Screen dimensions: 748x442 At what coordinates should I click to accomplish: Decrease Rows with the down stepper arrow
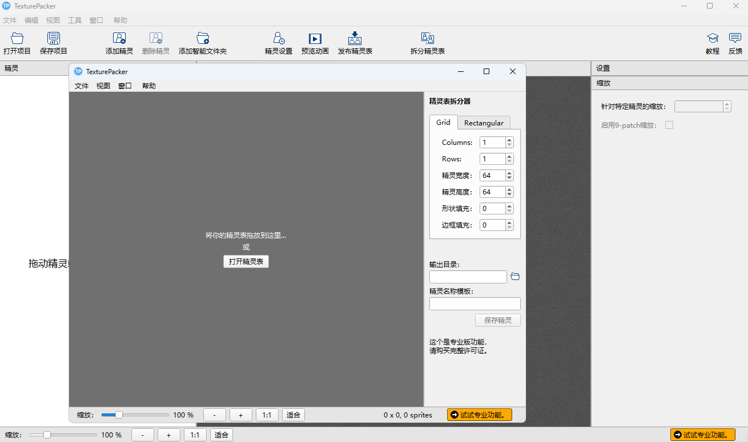[509, 161]
